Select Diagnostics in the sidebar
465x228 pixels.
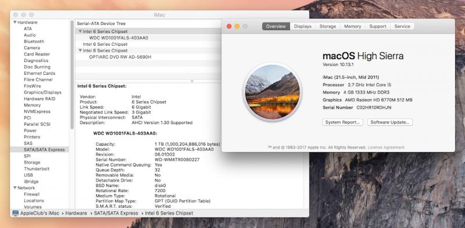tap(36, 60)
